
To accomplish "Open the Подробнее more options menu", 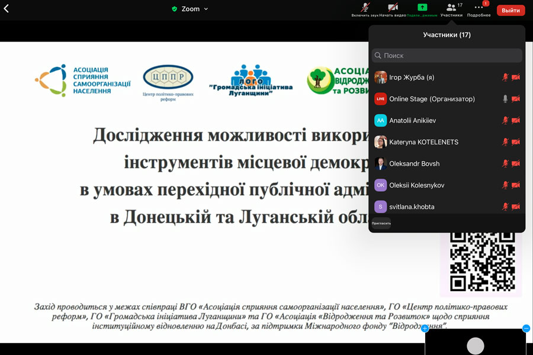I will coord(479,9).
